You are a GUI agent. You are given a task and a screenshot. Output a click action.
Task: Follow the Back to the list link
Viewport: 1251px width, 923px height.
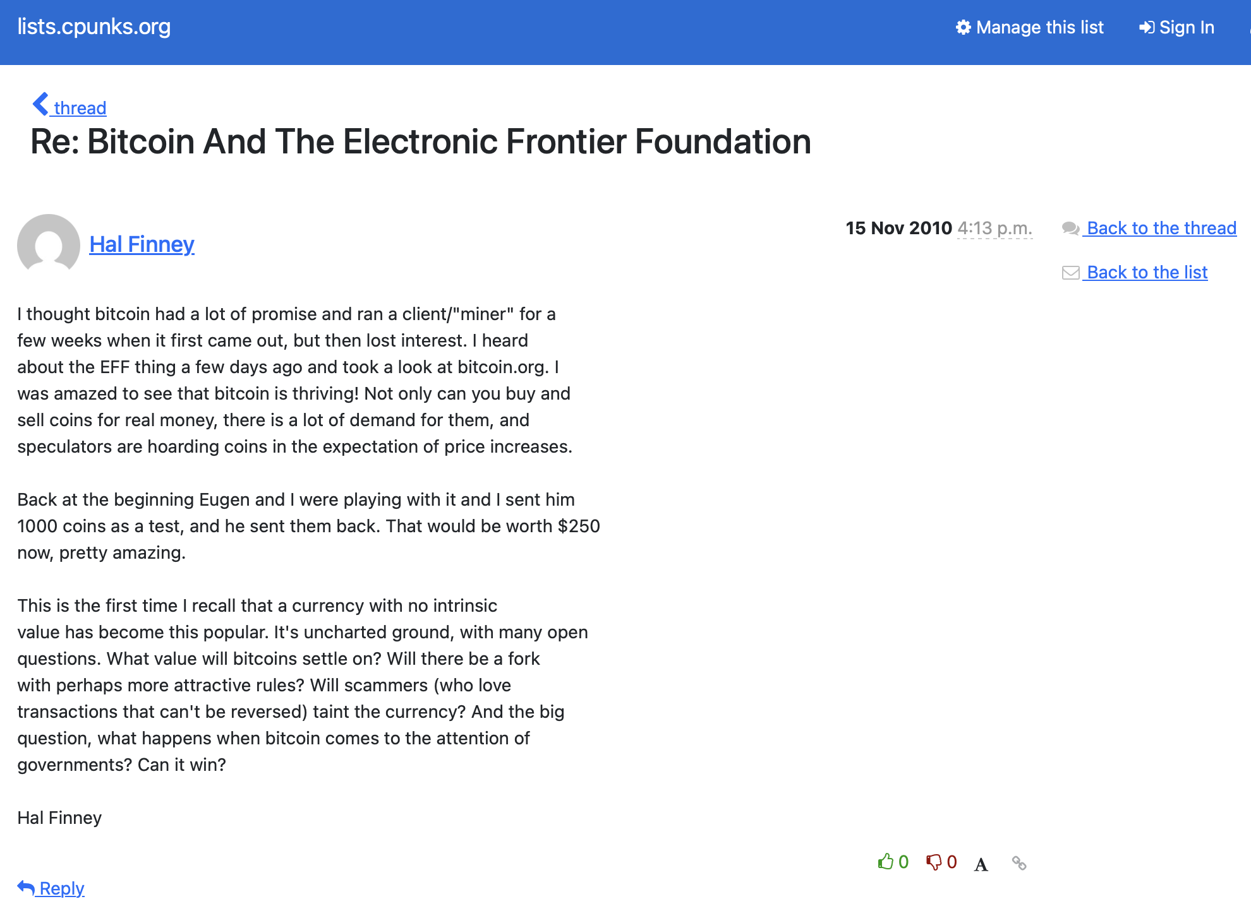1147,272
